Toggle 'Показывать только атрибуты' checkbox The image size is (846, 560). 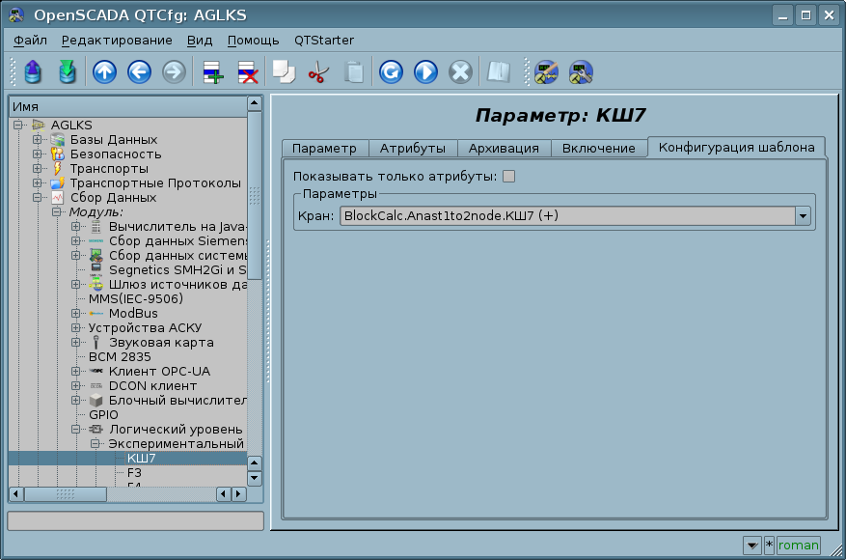click(x=509, y=176)
